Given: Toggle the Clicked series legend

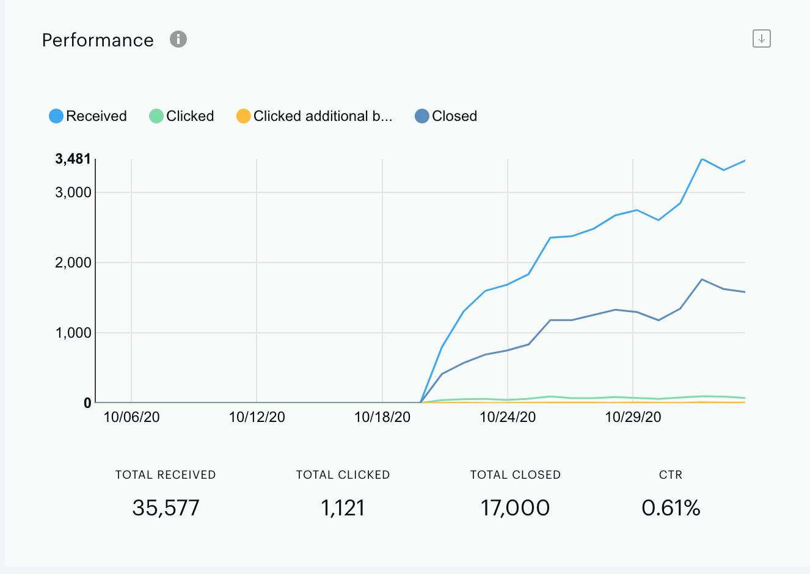Looking at the screenshot, I should 182,116.
